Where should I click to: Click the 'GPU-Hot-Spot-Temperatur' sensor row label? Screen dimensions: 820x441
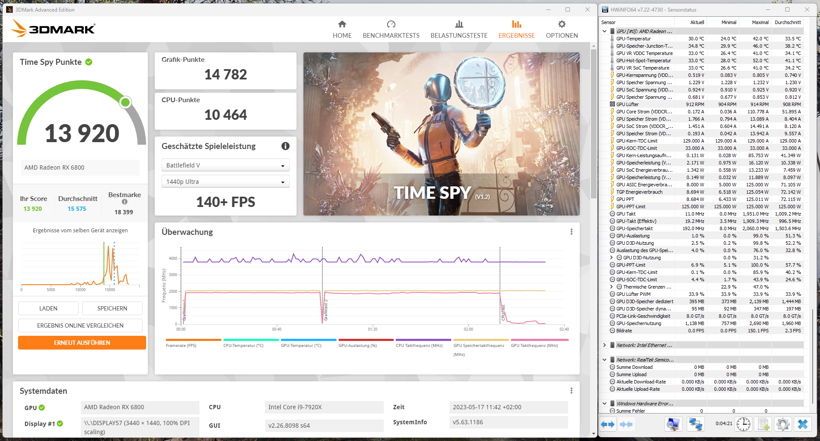(x=643, y=61)
